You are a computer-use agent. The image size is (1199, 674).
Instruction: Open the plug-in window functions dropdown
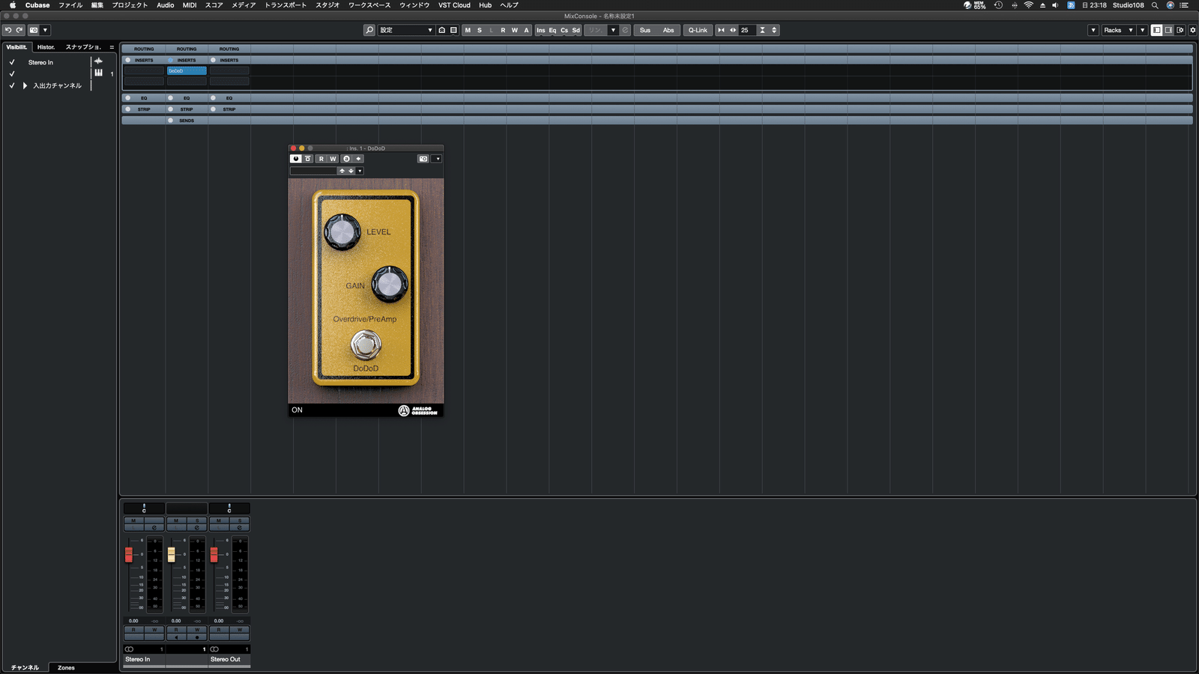[438, 159]
